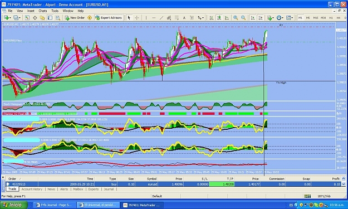This screenshot has height=209, width=348.
Task: Select the Vertical Line drawing tool
Action: coord(146,18)
